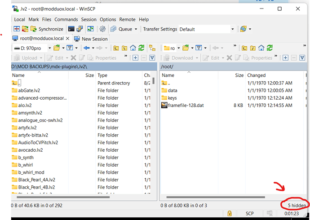Open the Files menu
Screen dimensions: 310x220
click(46, 19)
